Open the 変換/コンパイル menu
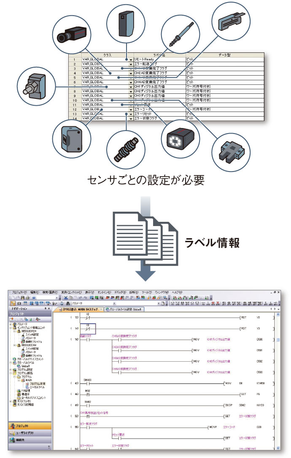Screen dimensions: 291x458 [71, 292]
